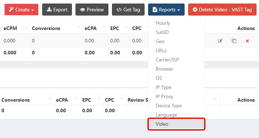
Task: Select URLs report option
Action: pos(176,50)
